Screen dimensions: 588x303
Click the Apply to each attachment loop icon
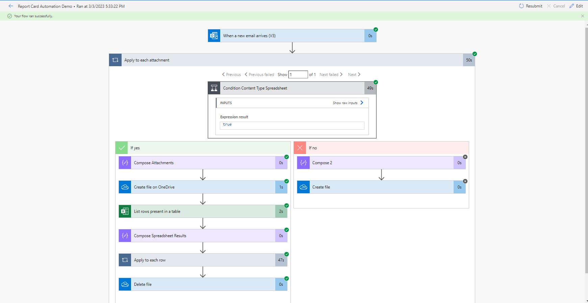click(115, 60)
